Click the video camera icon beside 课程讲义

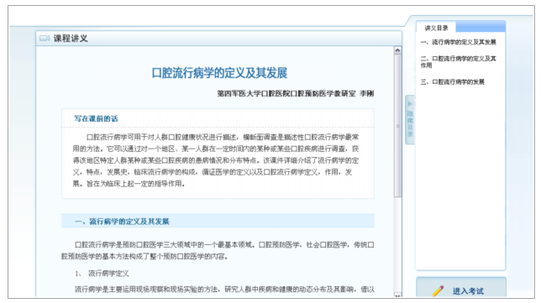(x=45, y=39)
